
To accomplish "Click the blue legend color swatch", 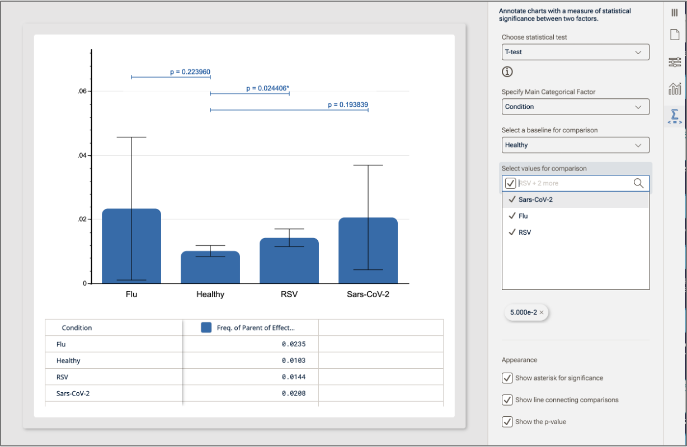I will pyautogui.click(x=206, y=327).
